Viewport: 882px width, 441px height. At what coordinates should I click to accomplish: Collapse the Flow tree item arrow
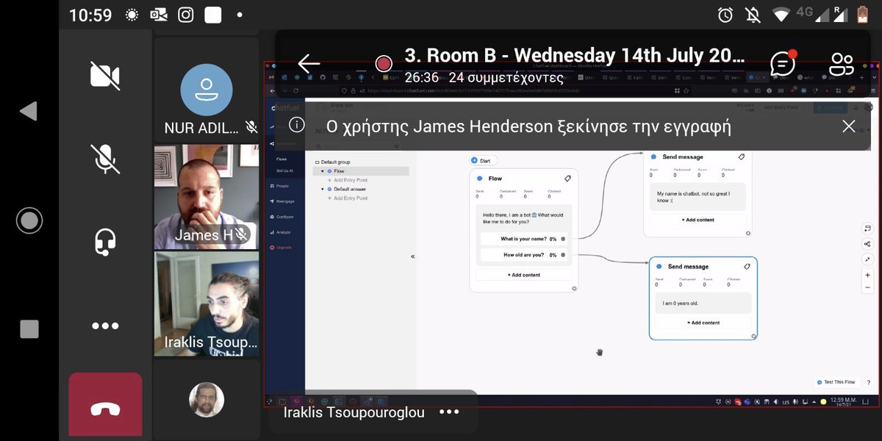pyautogui.click(x=322, y=171)
